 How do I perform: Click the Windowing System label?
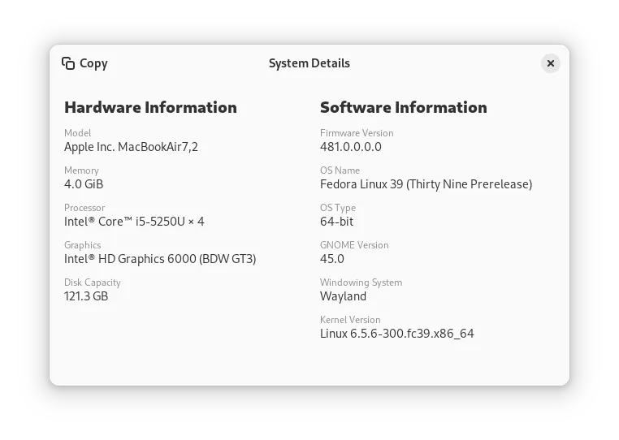[x=361, y=283]
